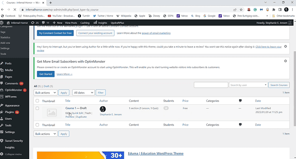
Task: Click Try Constant Contact for Free
Action: point(55,33)
